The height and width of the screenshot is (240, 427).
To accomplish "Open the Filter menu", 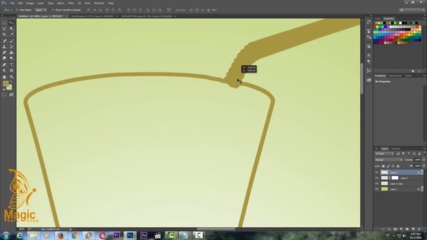I will pos(71,3).
